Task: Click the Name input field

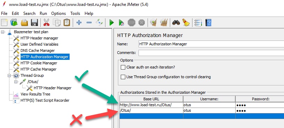Action: [211, 44]
